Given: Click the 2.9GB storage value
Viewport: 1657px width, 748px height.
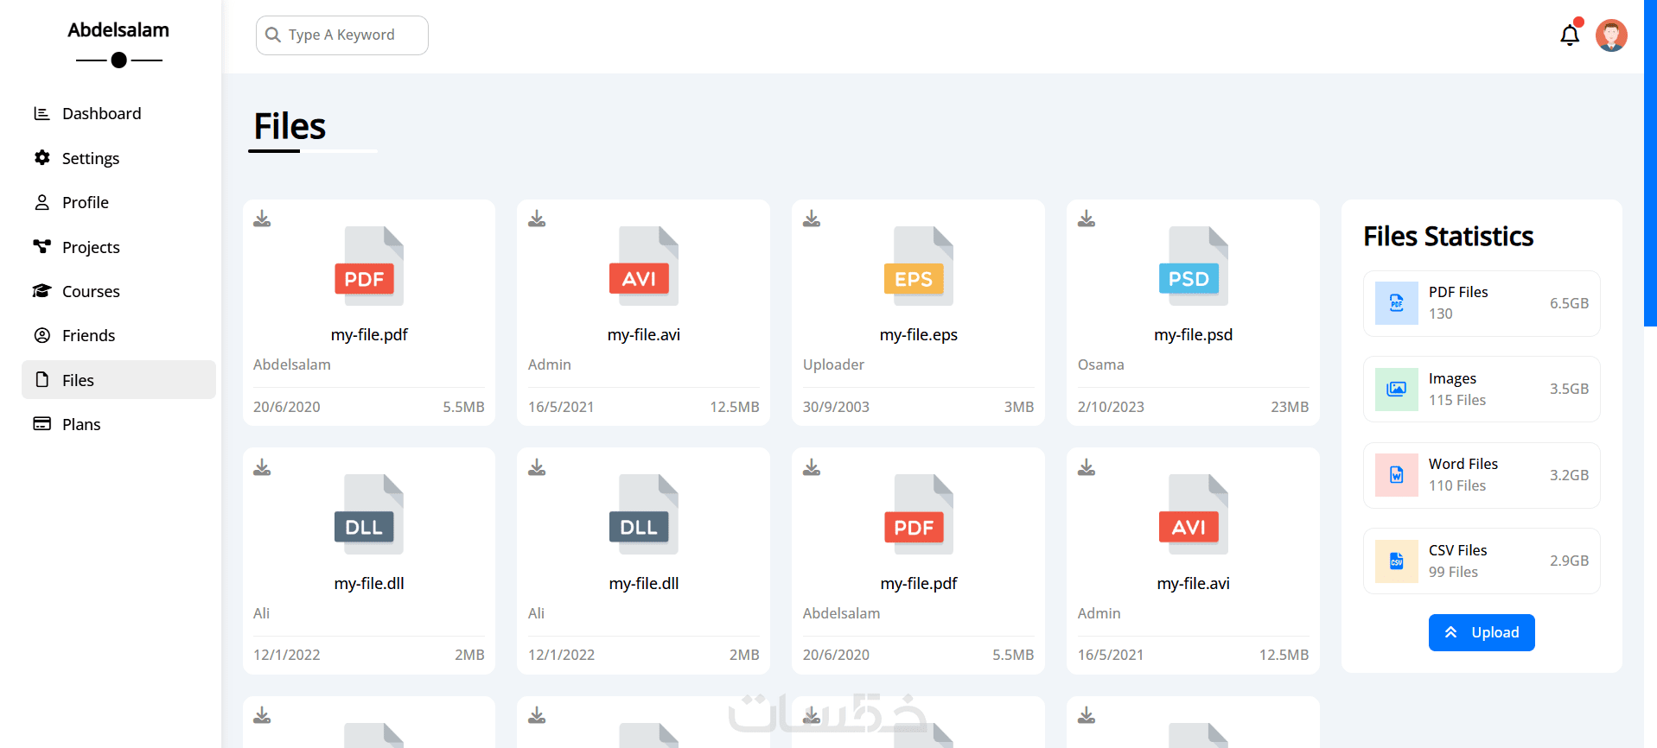Looking at the screenshot, I should point(1569,561).
